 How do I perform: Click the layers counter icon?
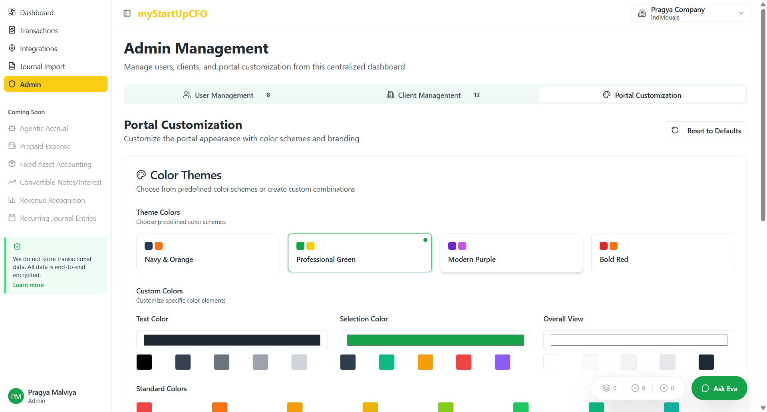606,388
